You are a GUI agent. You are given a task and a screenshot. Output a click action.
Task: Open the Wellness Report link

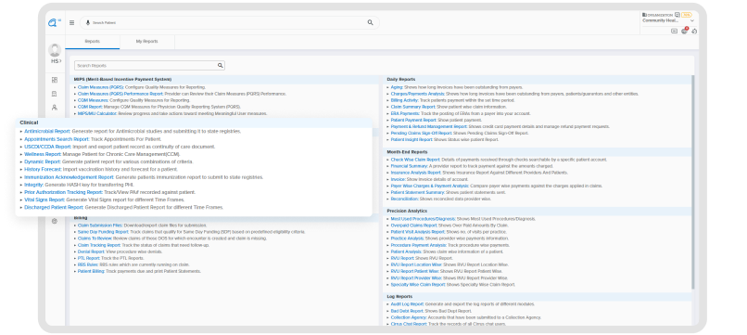[x=43, y=154]
